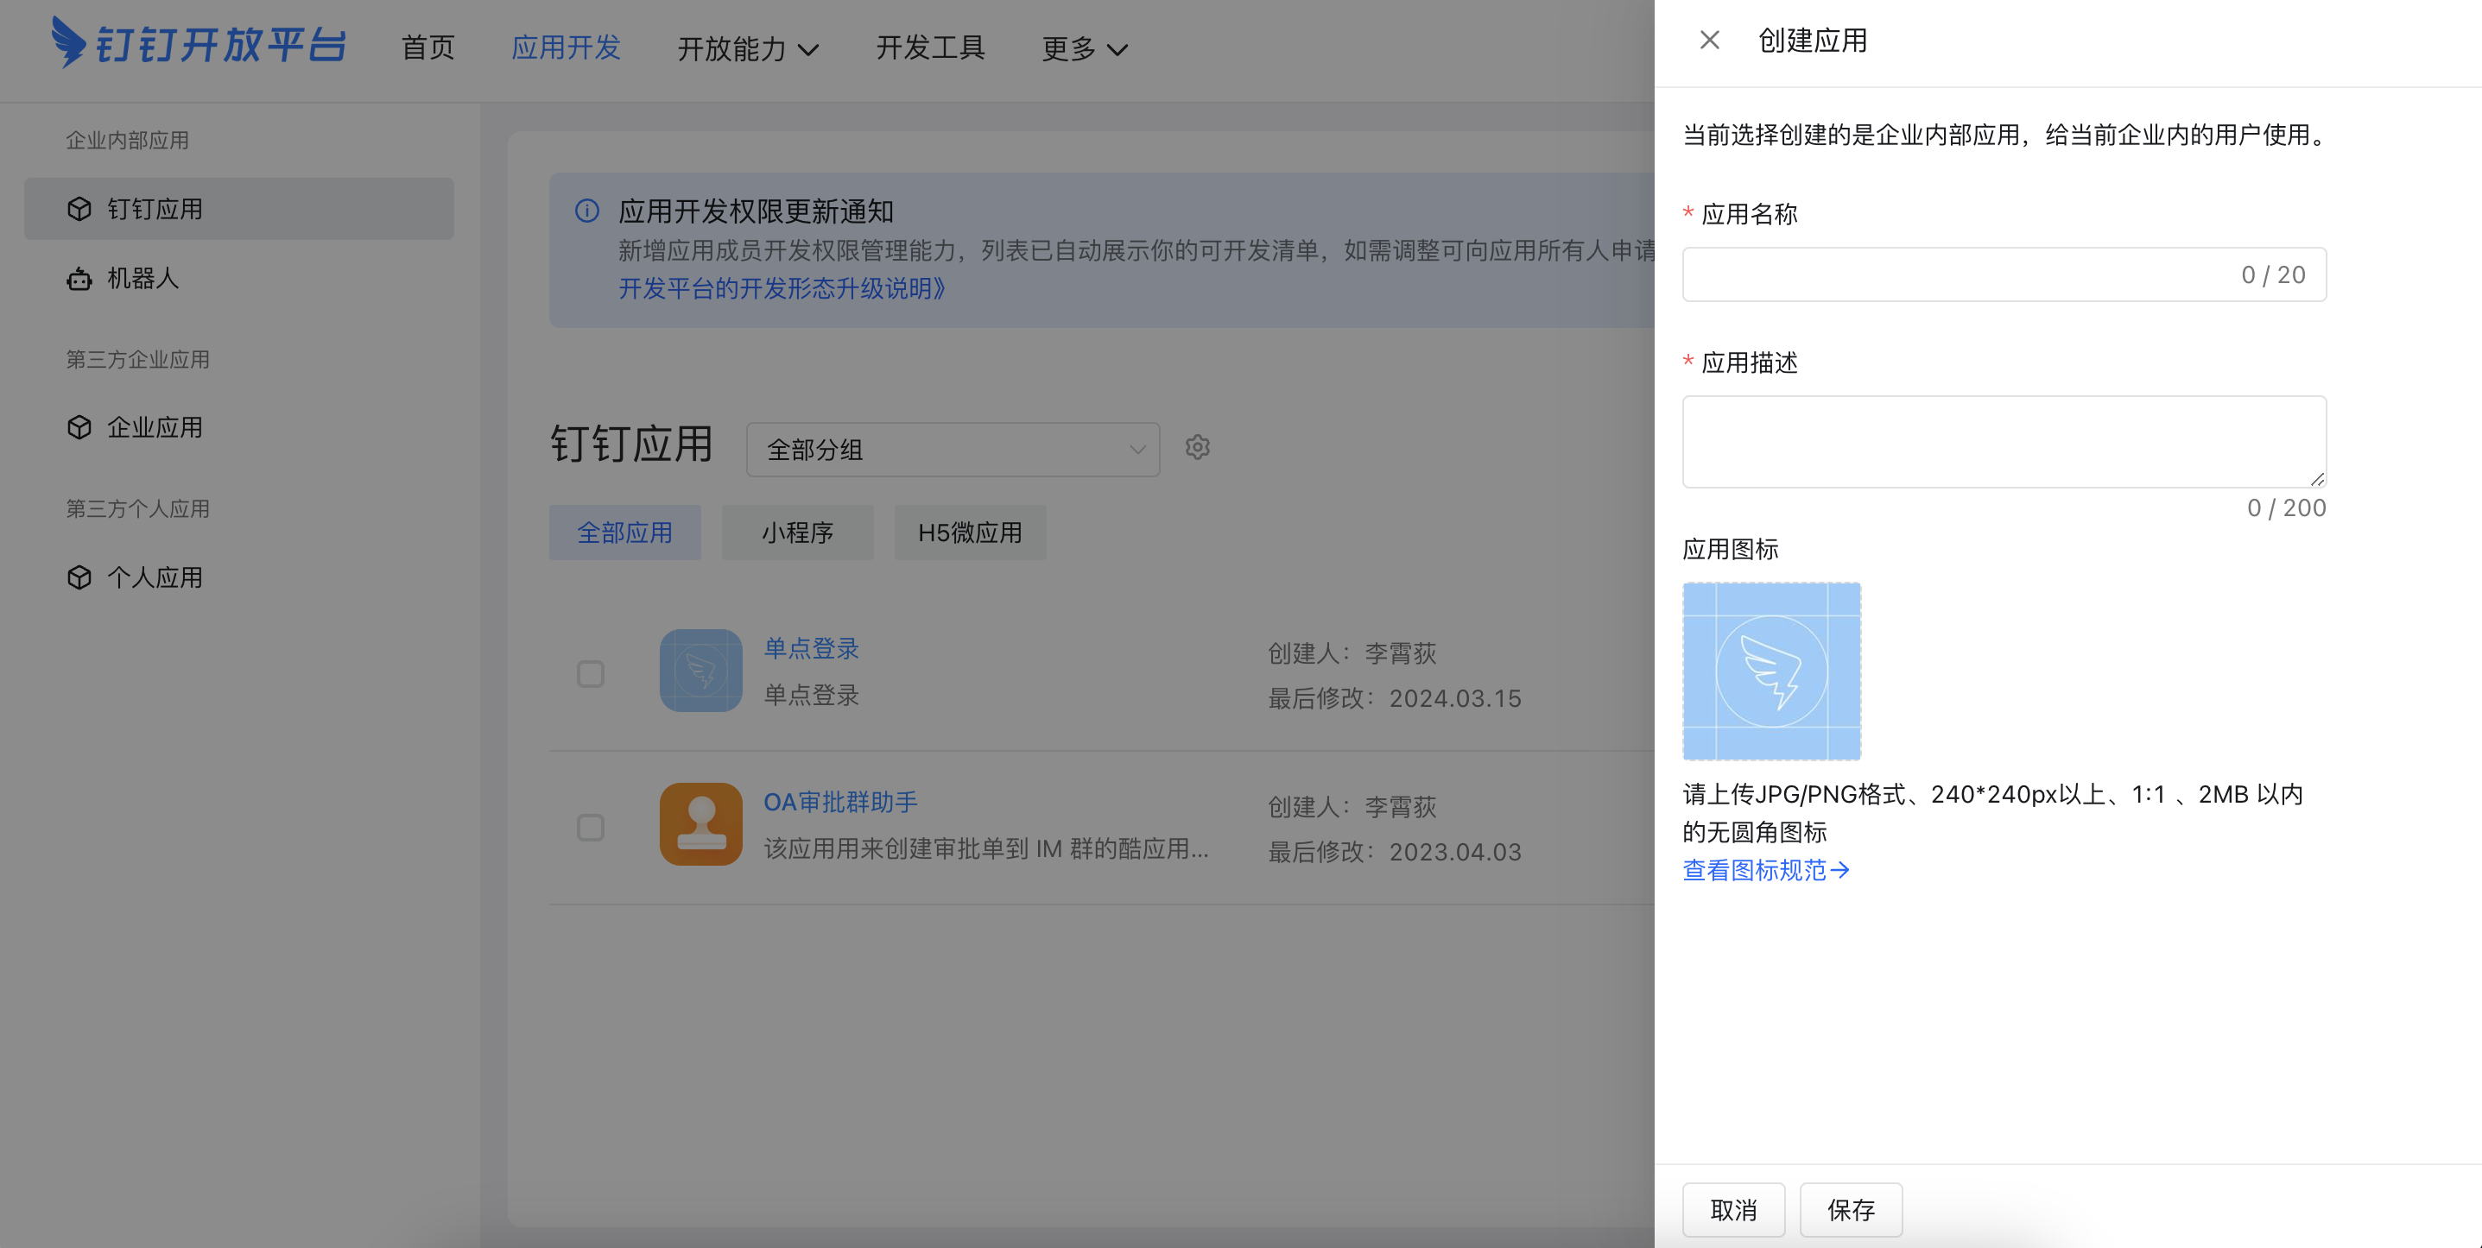
Task: Open the OA审批群助手 app title link
Action: (x=840, y=802)
